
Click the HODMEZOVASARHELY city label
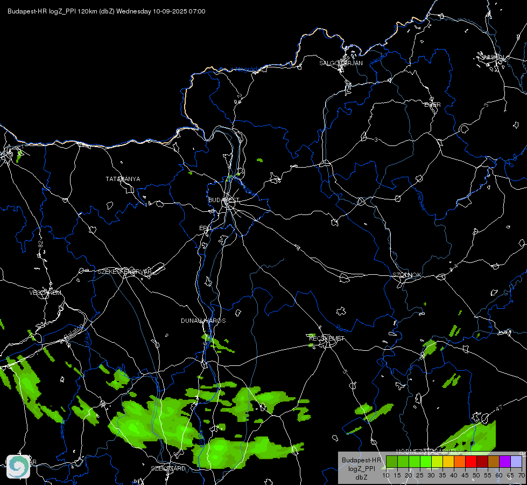coord(428,452)
